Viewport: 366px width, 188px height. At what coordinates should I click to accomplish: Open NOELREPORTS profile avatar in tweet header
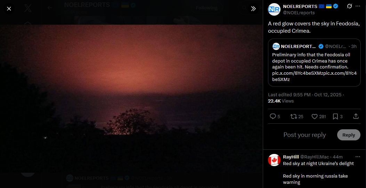(274, 9)
